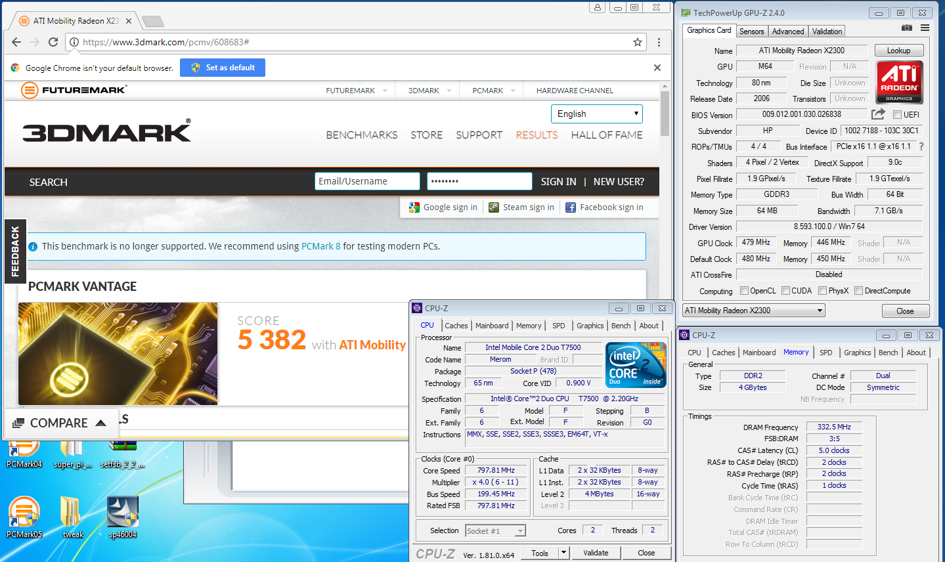Expand the FUTUREMARK nav dropdown
The height and width of the screenshot is (562, 945).
(x=385, y=91)
